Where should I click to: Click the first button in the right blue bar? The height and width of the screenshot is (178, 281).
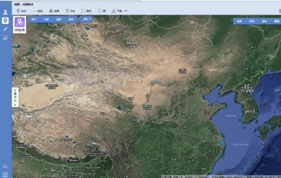239,21
